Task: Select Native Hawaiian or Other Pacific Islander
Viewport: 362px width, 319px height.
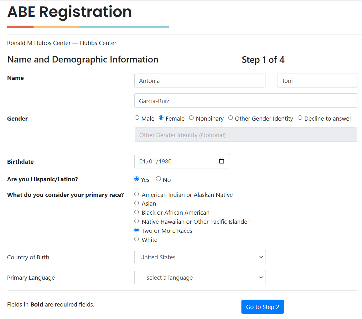Action: pyautogui.click(x=137, y=221)
